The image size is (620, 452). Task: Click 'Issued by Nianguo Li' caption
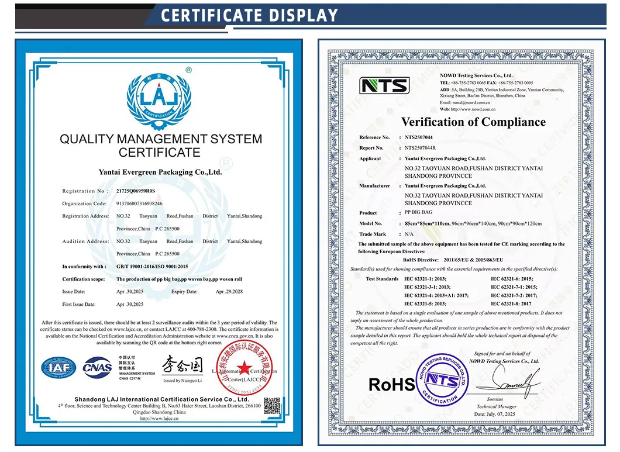[x=182, y=381]
